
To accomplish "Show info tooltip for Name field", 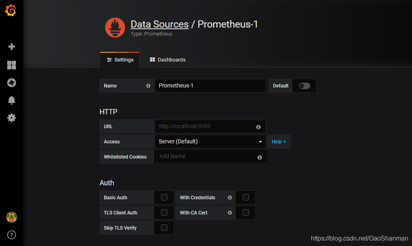I will click(x=148, y=86).
